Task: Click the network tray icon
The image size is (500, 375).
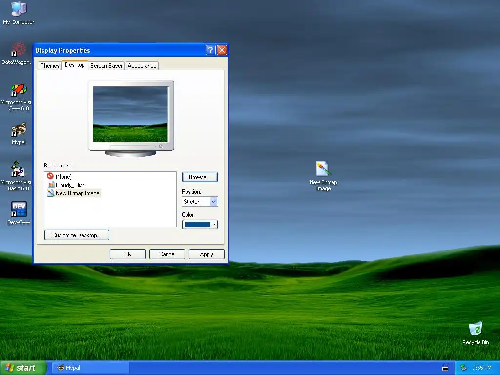Action: pos(463,368)
